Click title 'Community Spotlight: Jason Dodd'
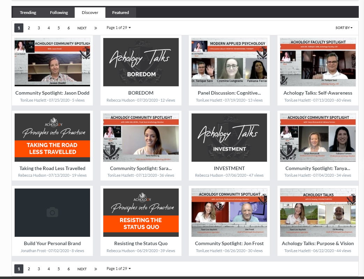364x279 pixels. tap(52, 93)
